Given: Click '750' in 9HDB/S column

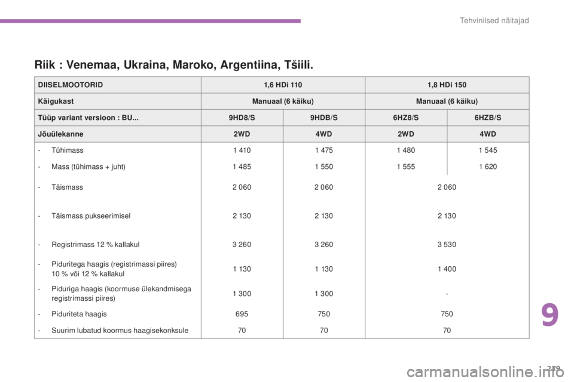Looking at the screenshot, I should tap(324, 314).
